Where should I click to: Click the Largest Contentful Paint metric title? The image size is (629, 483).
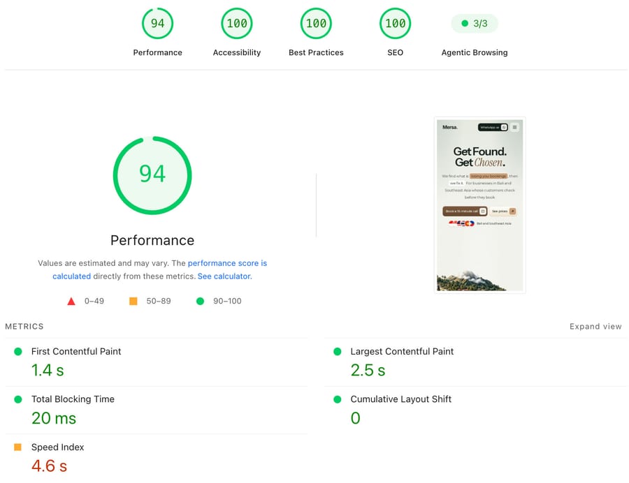click(x=402, y=351)
